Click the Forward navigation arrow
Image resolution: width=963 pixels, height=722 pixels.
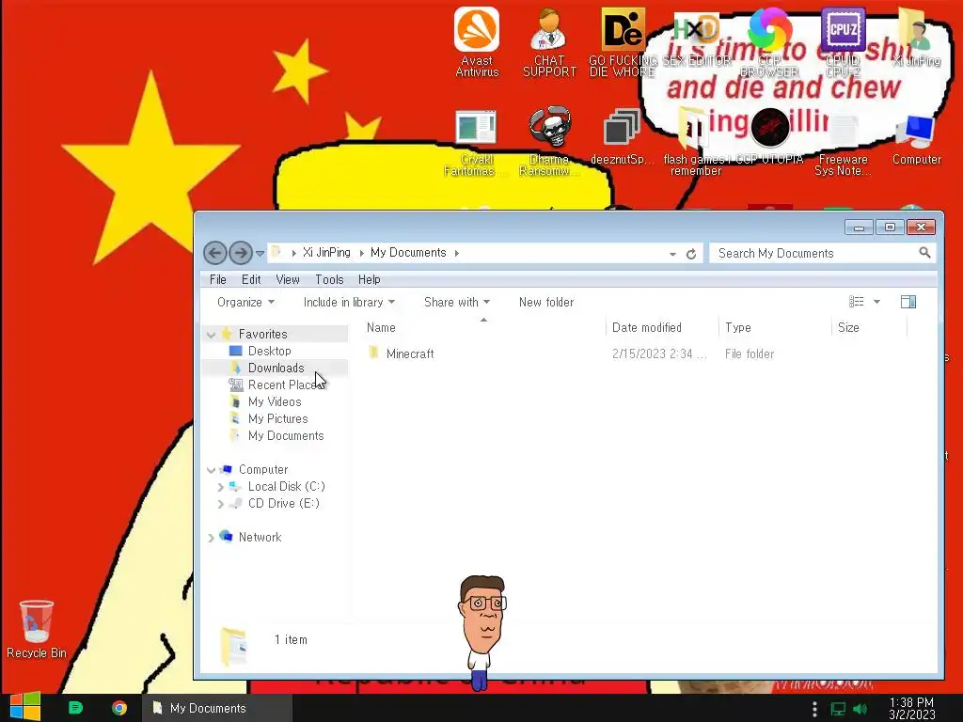click(241, 252)
